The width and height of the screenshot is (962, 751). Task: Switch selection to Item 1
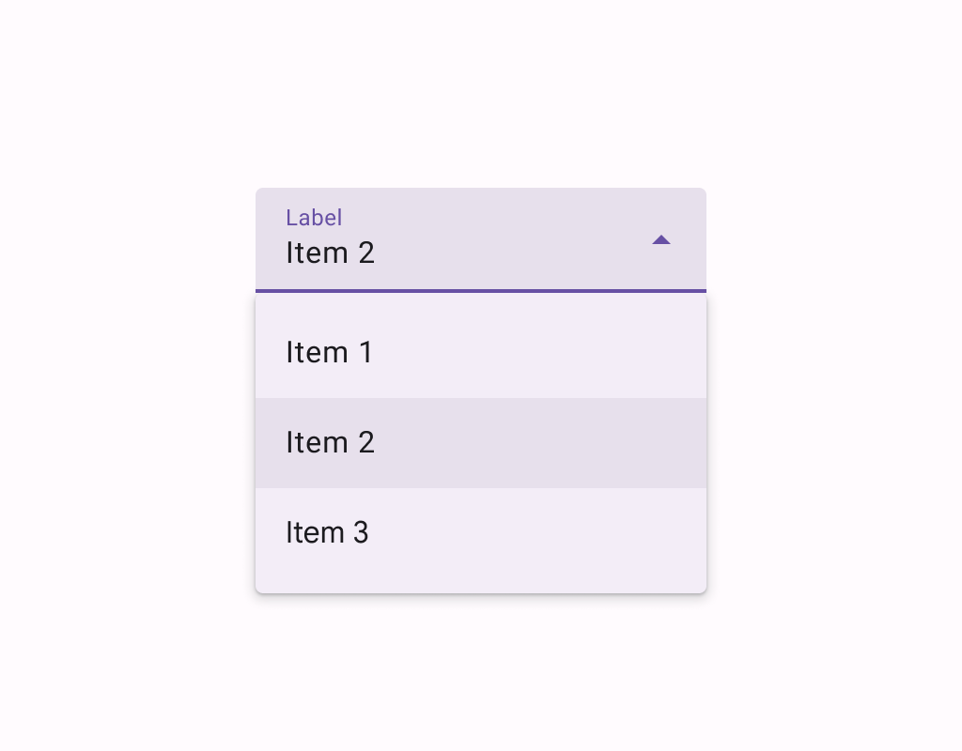[481, 353]
